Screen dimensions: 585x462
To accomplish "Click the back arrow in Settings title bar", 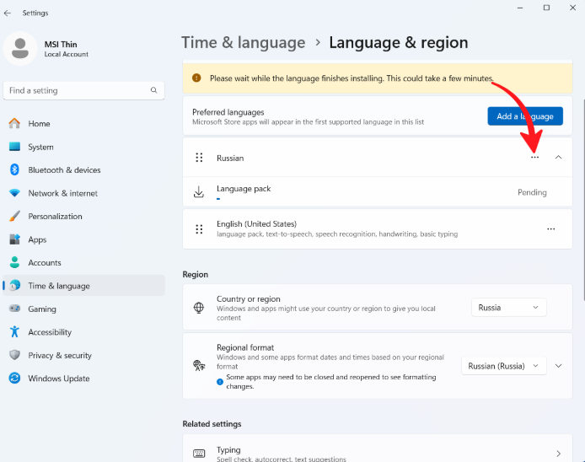I will point(8,13).
